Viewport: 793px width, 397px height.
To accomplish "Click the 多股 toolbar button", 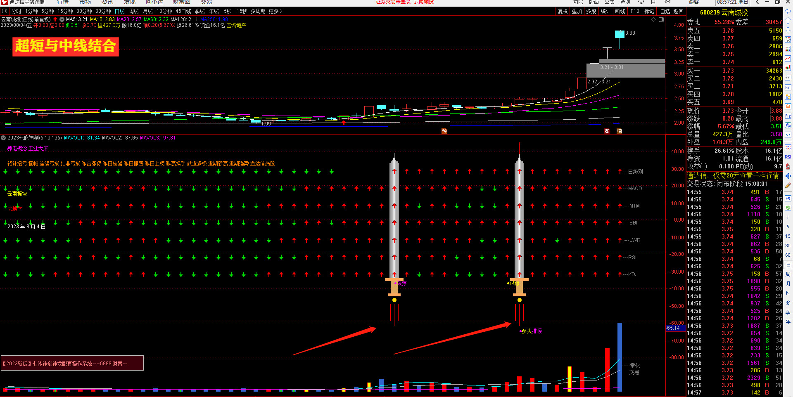I will point(591,11).
